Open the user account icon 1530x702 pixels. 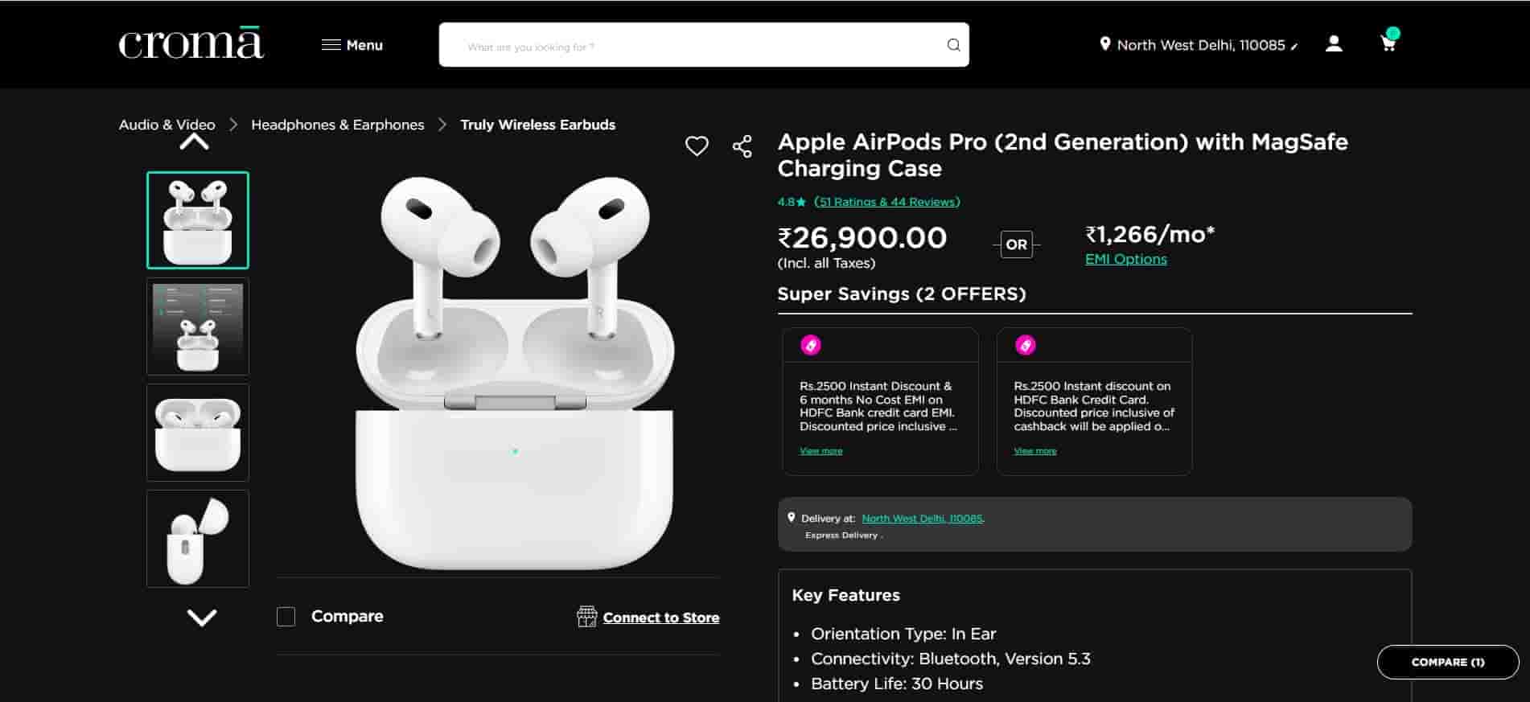point(1334,44)
